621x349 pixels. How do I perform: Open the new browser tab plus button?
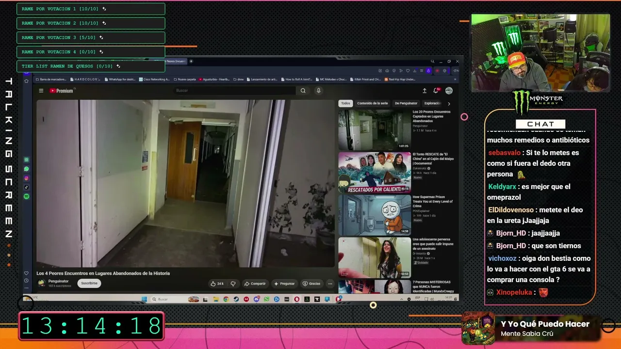click(x=191, y=61)
